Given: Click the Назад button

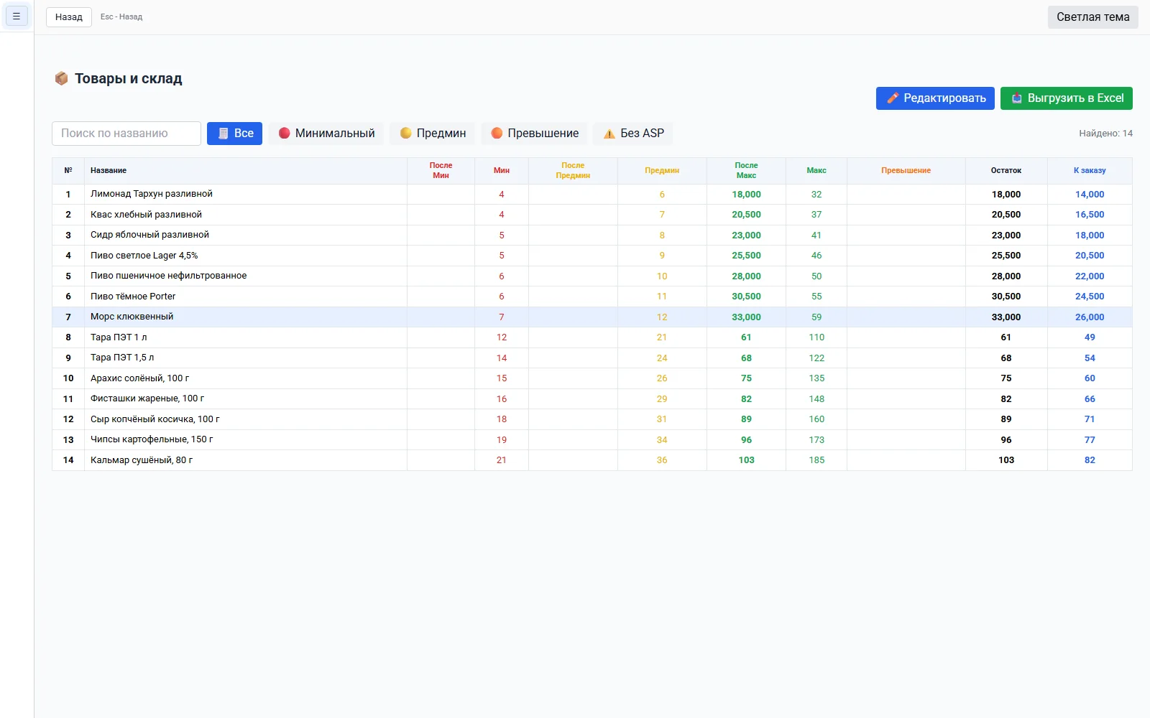Looking at the screenshot, I should click(69, 17).
